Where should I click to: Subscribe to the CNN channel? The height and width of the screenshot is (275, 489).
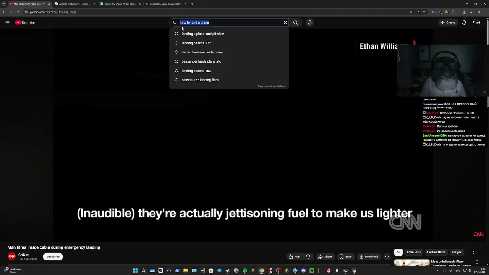(53, 257)
